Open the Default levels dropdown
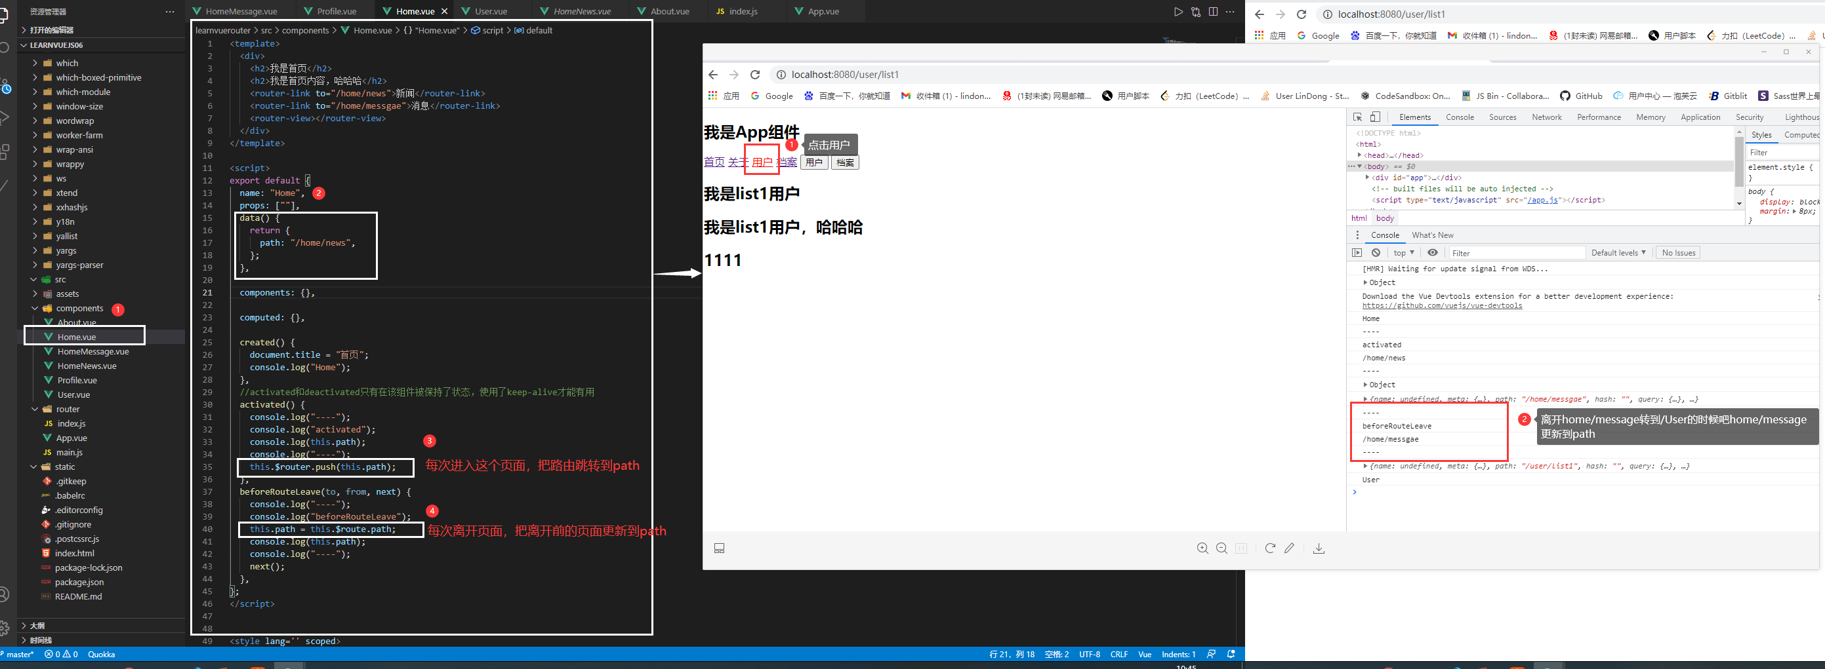The height and width of the screenshot is (669, 1825). point(1618,253)
